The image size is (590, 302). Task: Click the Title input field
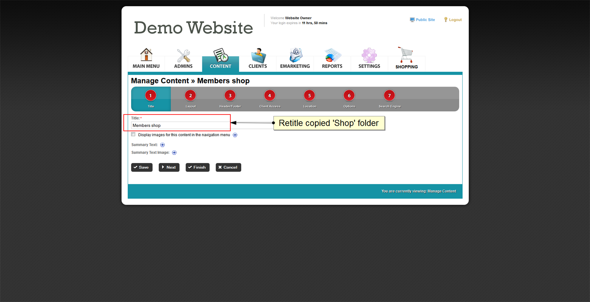pos(180,125)
